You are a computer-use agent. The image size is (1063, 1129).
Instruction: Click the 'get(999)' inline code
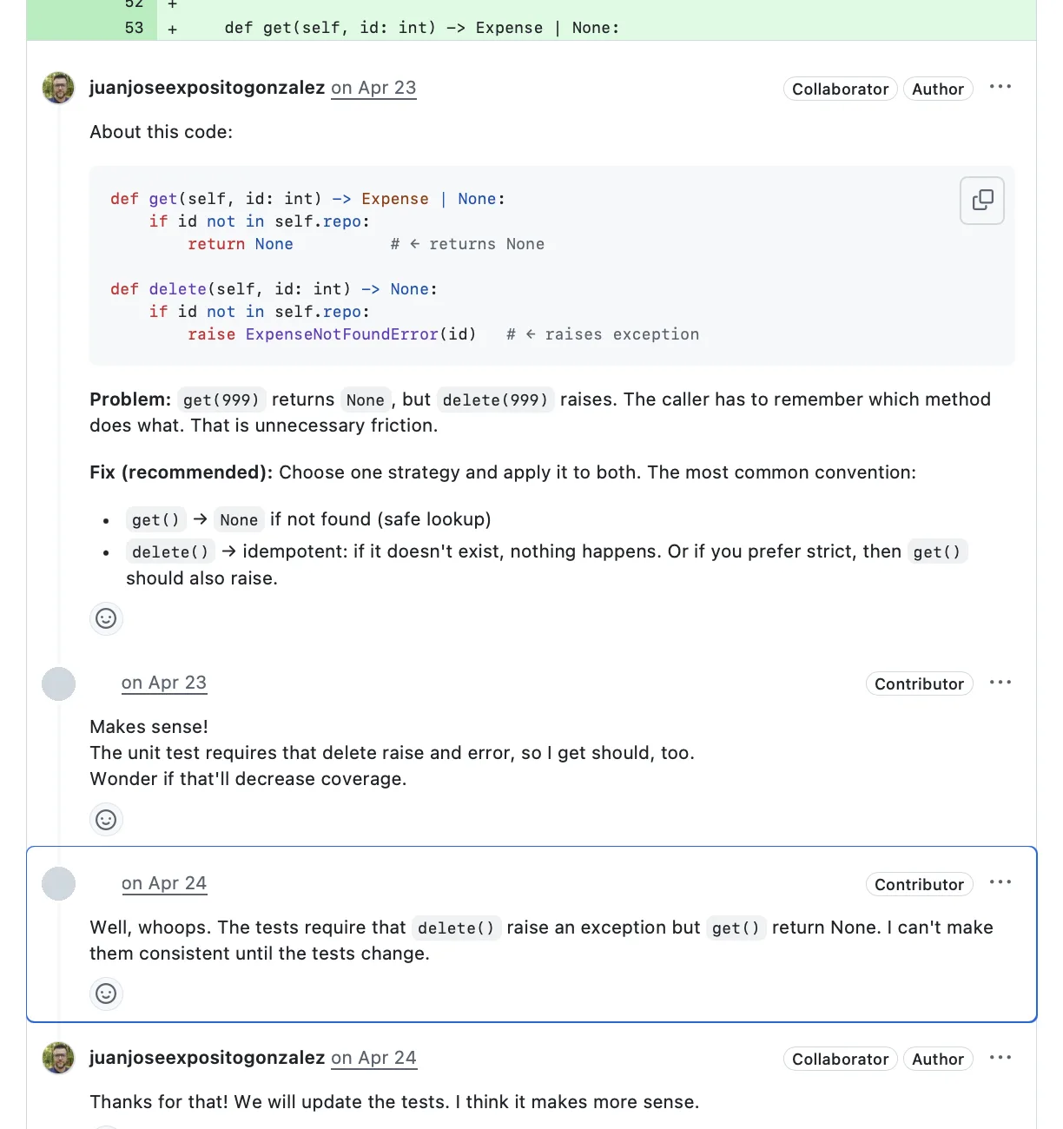[x=221, y=399]
